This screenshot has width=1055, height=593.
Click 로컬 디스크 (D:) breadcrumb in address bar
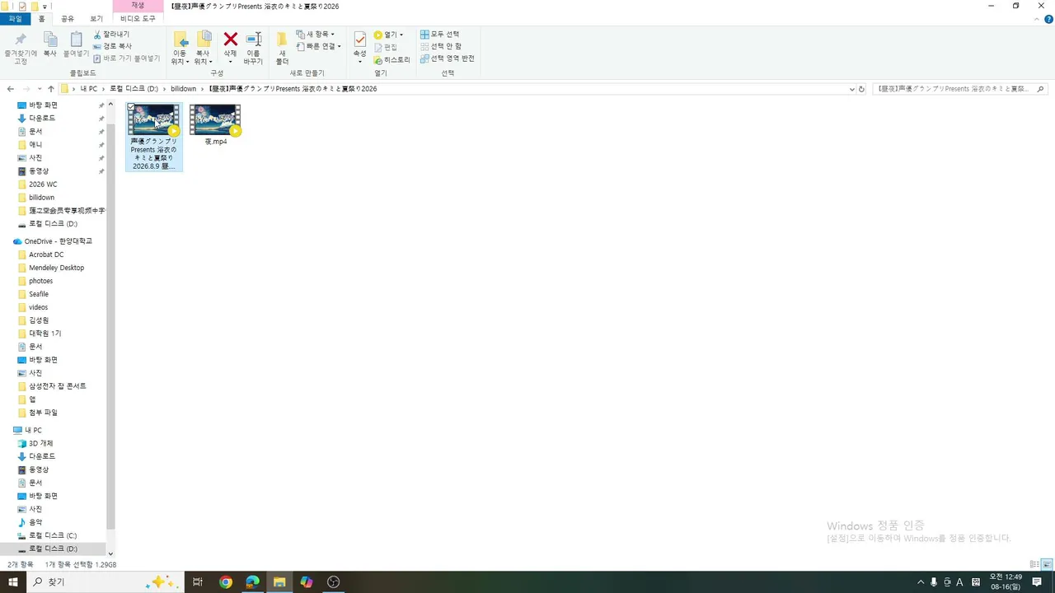coord(134,89)
